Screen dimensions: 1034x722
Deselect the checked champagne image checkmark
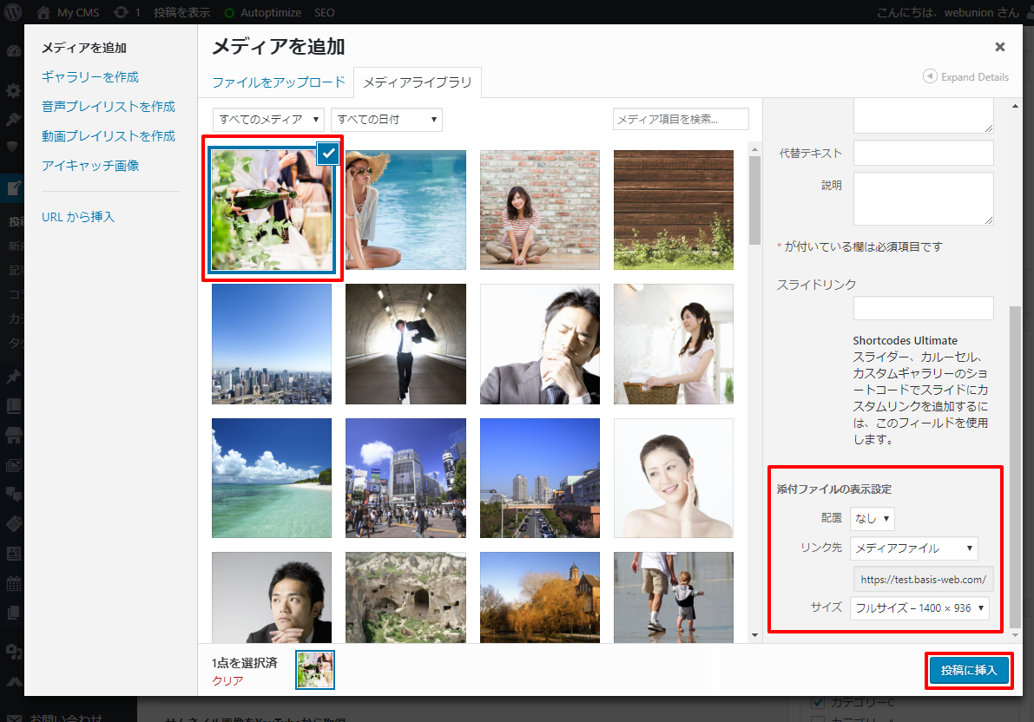pos(328,153)
